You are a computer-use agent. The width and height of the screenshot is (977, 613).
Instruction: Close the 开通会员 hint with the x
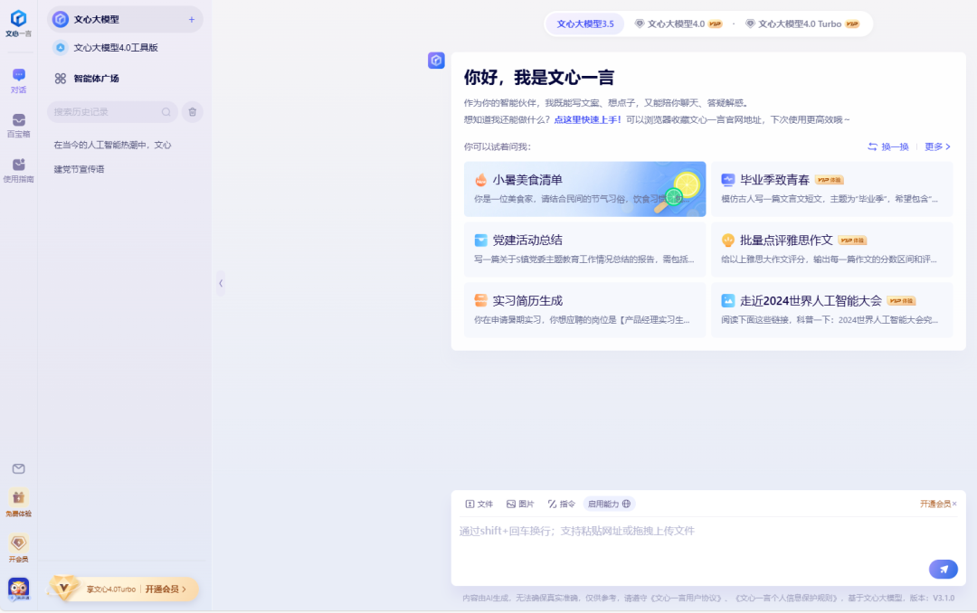[954, 504]
